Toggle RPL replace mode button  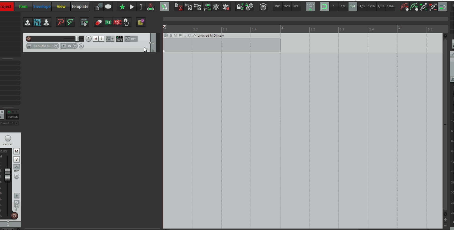click(296, 6)
